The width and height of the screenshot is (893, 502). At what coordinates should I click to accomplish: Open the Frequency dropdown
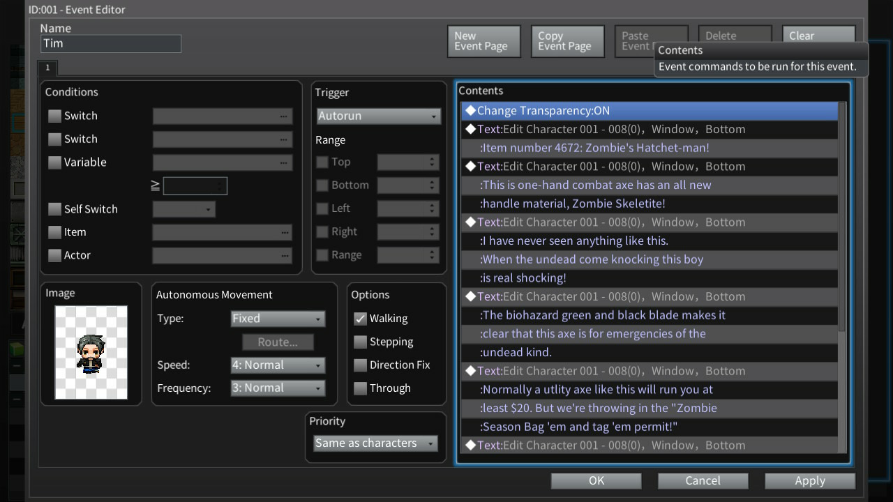pyautogui.click(x=278, y=388)
